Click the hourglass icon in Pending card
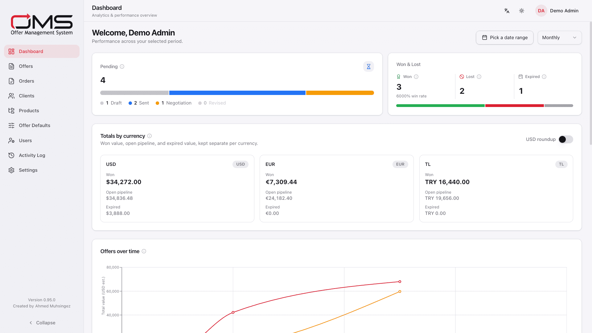Image resolution: width=592 pixels, height=333 pixels. click(x=368, y=67)
